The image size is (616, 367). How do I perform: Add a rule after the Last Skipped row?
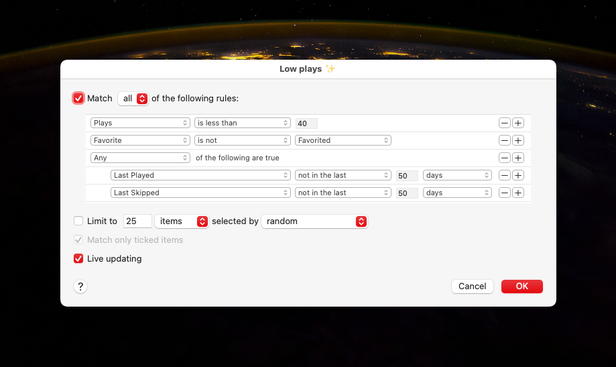tap(517, 193)
